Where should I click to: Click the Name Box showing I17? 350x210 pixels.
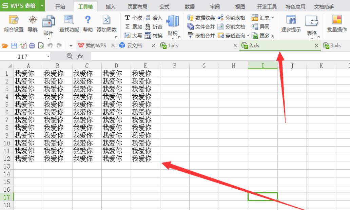coord(23,56)
